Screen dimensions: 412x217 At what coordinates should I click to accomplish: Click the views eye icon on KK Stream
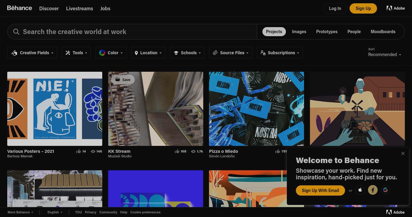[x=193, y=151]
